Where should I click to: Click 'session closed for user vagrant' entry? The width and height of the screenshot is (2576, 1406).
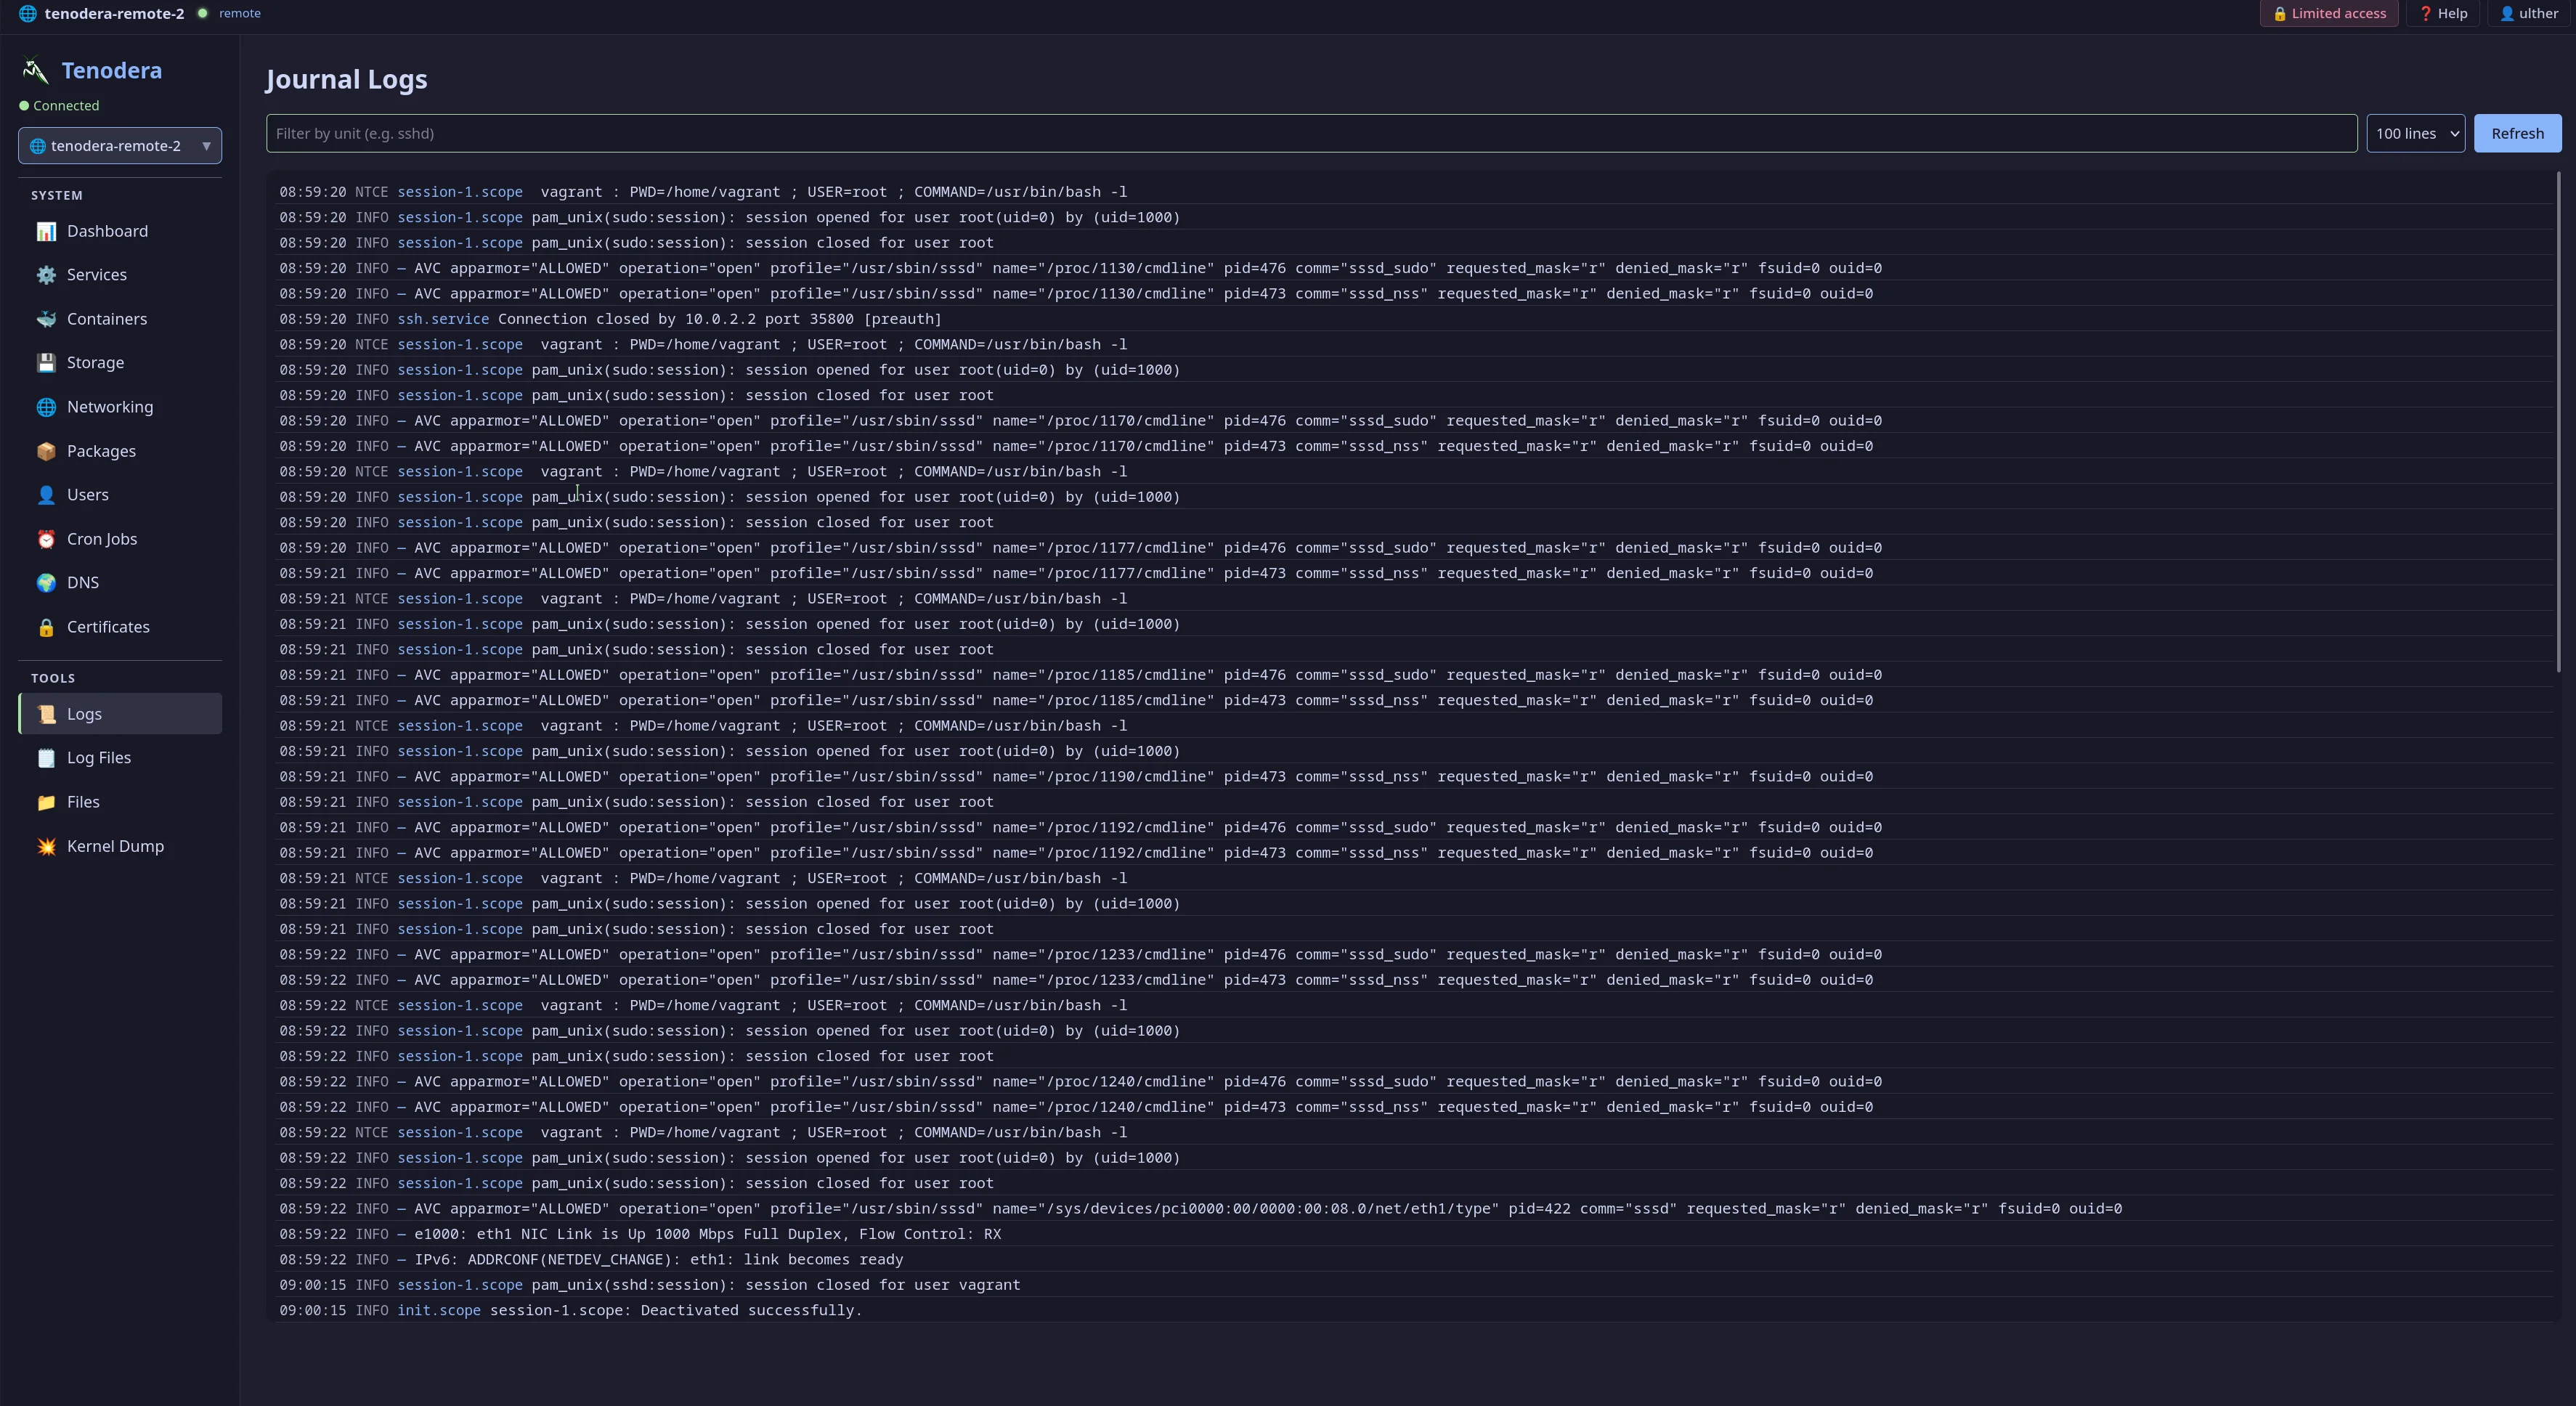pos(1414,1285)
